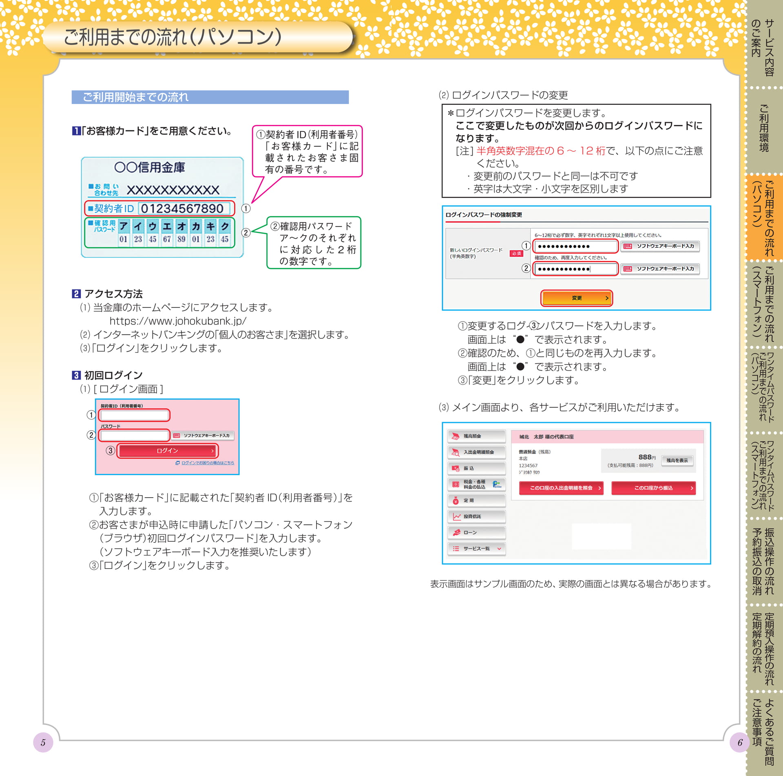Click the ローン icon in the menu
The image size is (783, 776).
[456, 532]
